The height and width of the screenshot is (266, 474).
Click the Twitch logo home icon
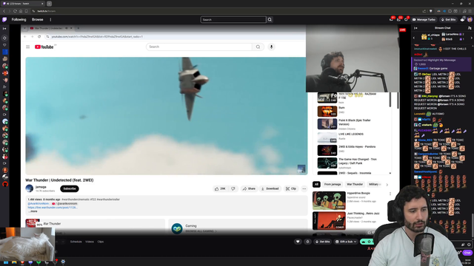point(4,20)
